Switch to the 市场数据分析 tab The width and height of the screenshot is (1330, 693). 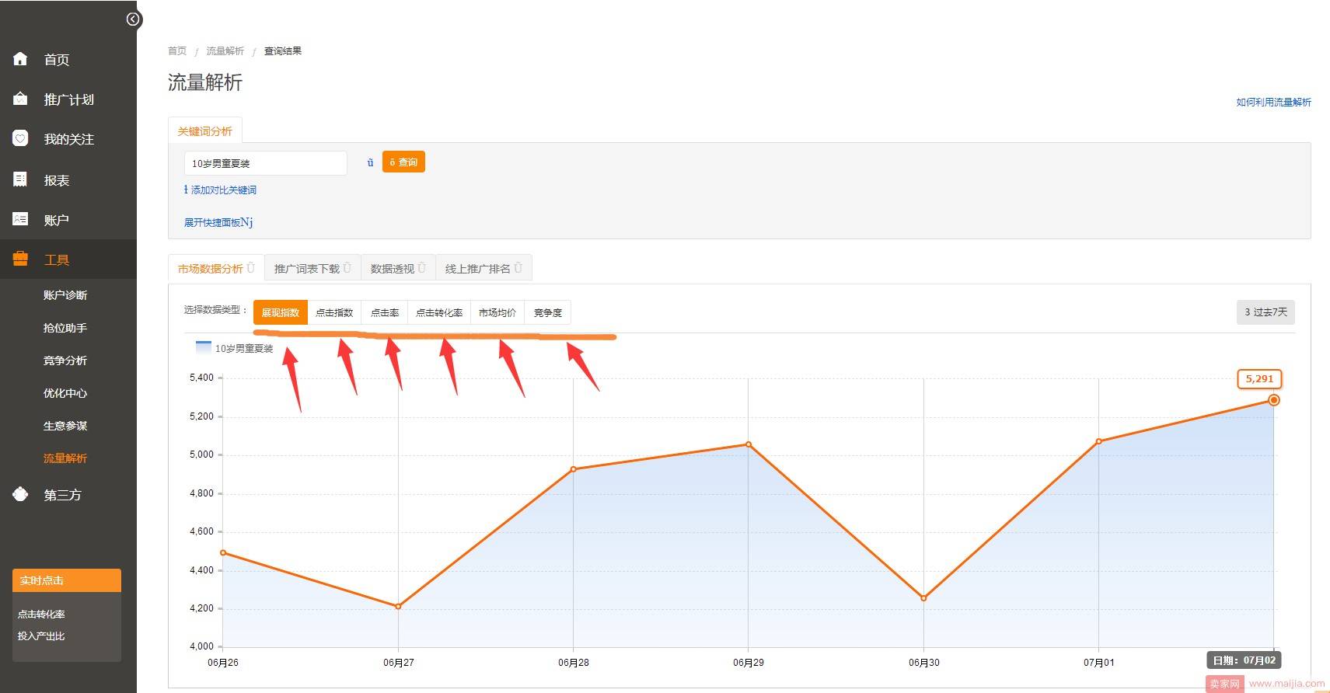(216, 268)
